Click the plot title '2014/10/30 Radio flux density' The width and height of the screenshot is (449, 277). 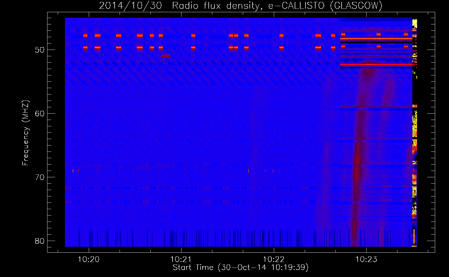point(180,6)
